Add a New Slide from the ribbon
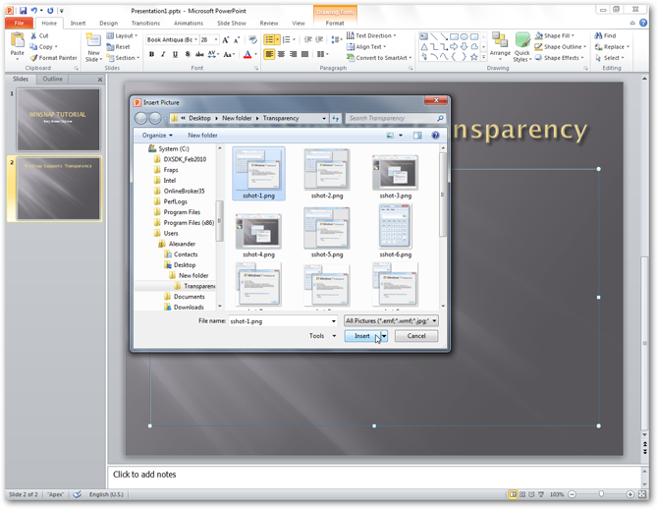This screenshot has height=509, width=658. (93, 47)
